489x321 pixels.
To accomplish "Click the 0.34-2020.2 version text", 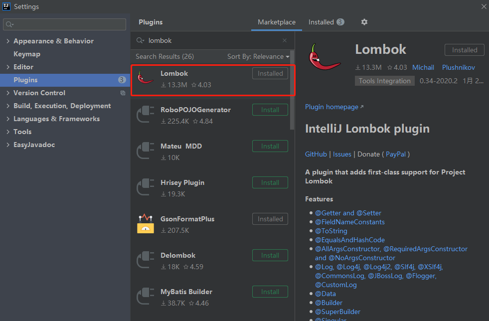I will tap(439, 81).
